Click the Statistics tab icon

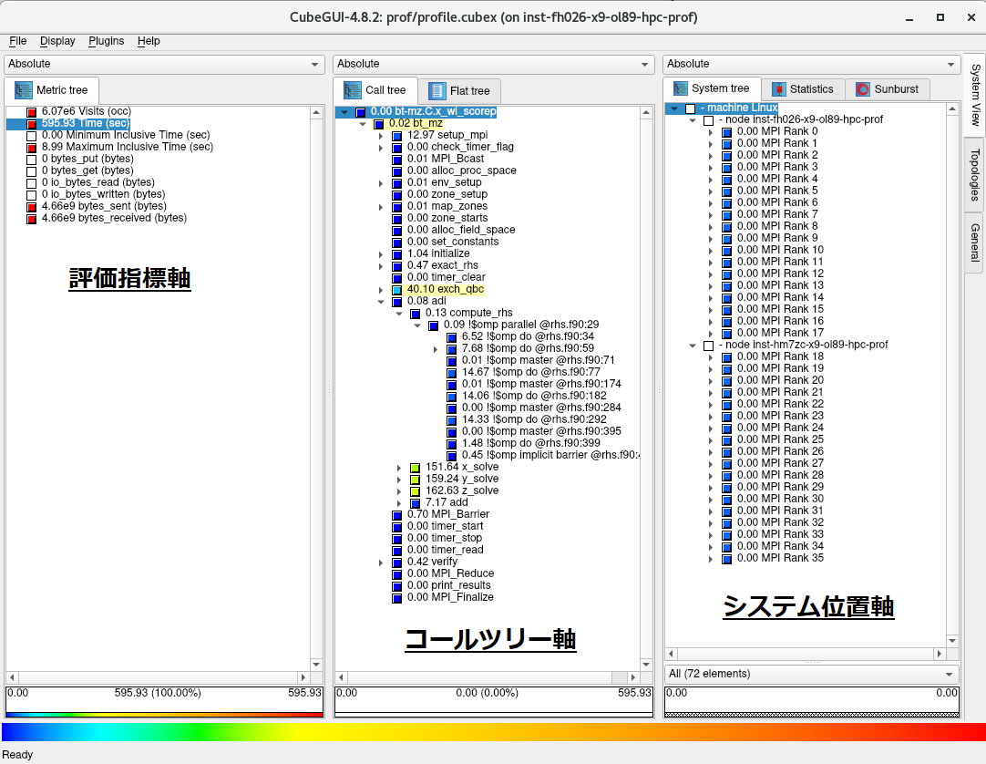(x=779, y=89)
